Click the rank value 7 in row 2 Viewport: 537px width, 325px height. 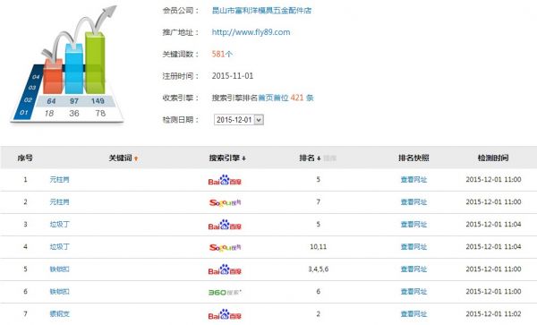click(x=318, y=201)
